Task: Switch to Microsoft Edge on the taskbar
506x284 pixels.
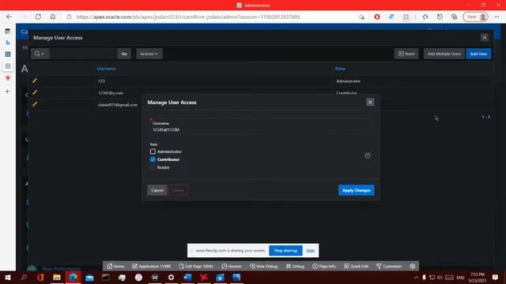Action: pos(74,277)
